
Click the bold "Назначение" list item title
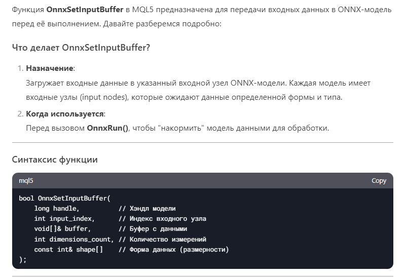(50, 68)
